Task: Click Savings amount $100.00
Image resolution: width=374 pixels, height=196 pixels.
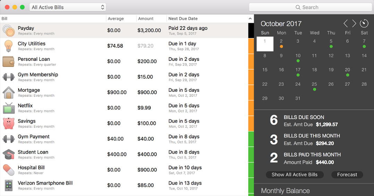Action: (x=147, y=123)
